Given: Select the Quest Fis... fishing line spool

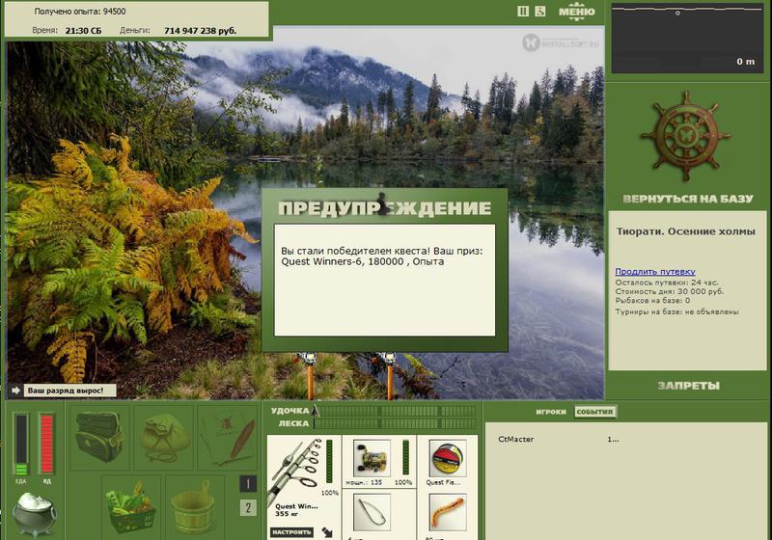Looking at the screenshot, I should tap(448, 458).
